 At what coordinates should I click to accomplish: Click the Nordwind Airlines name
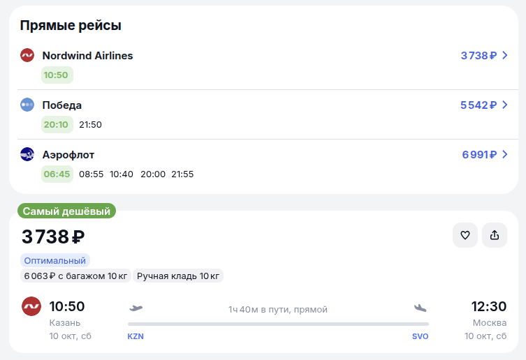[x=87, y=56]
